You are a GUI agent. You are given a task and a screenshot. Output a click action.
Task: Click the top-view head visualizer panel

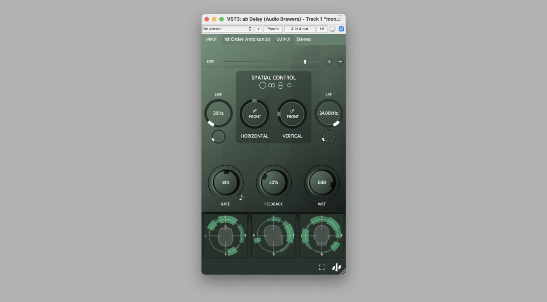[x=225, y=236]
